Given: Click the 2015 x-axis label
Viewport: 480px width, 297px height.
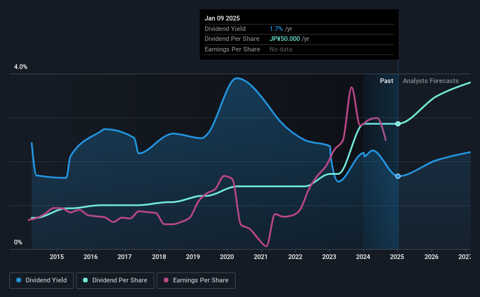Looking at the screenshot, I should (57, 257).
